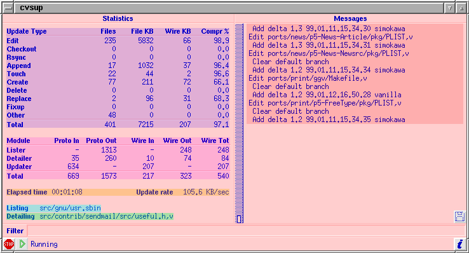Click the Updater row in Module table
Image resolution: width=469 pixels, height=253 pixels.
118,167
